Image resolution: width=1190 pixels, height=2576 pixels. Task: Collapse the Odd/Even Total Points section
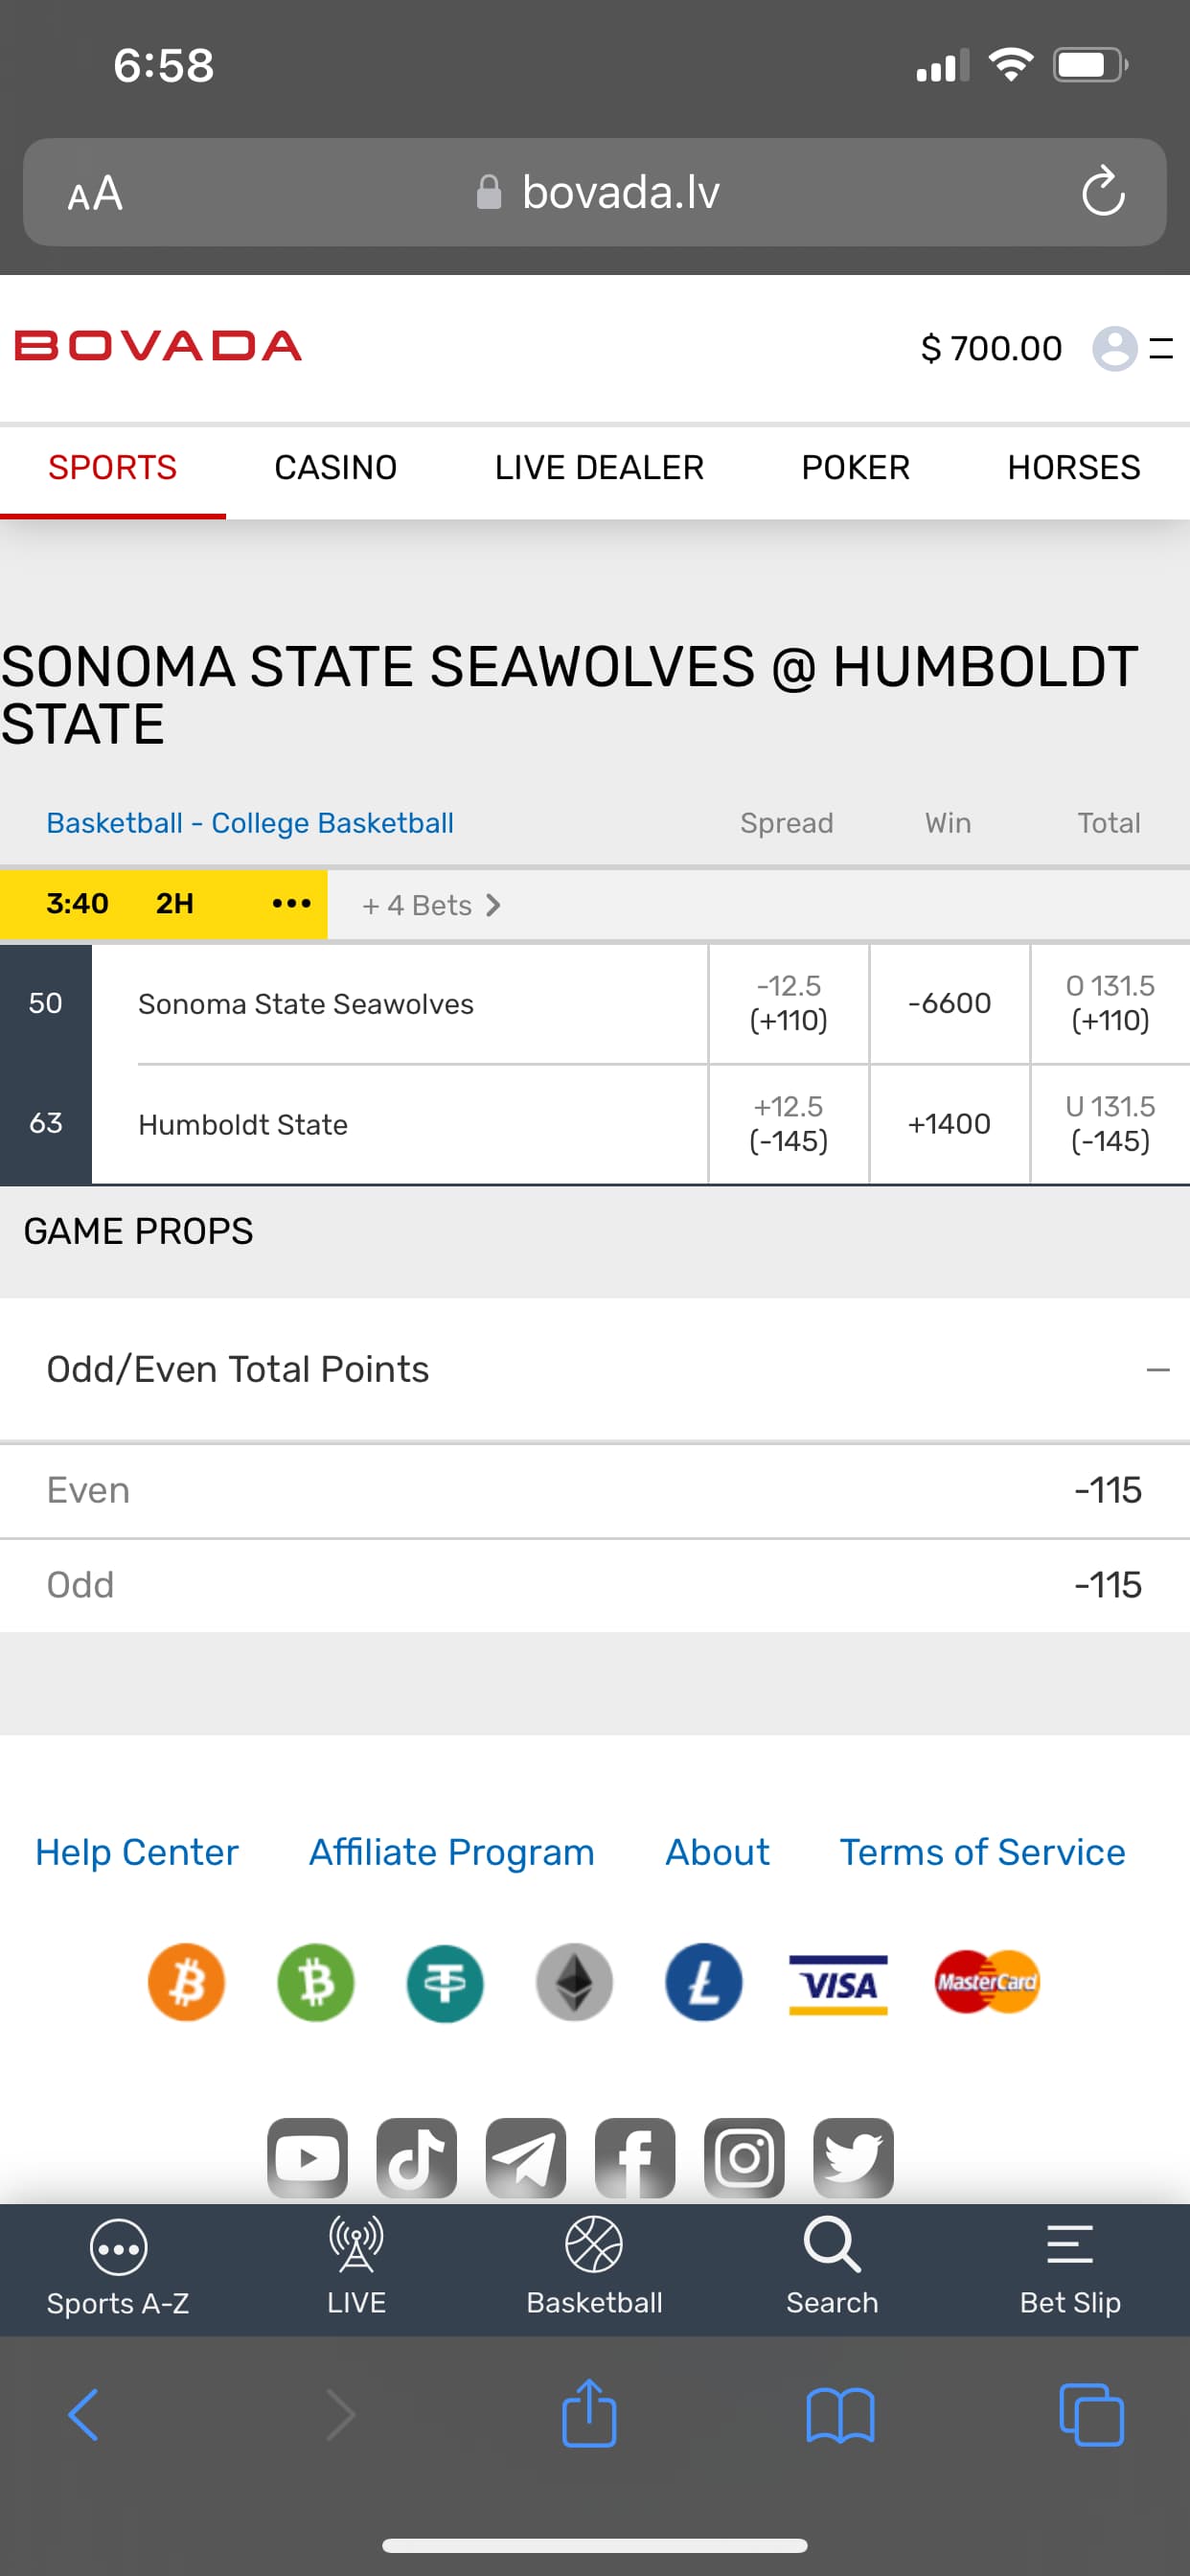(x=1157, y=1370)
